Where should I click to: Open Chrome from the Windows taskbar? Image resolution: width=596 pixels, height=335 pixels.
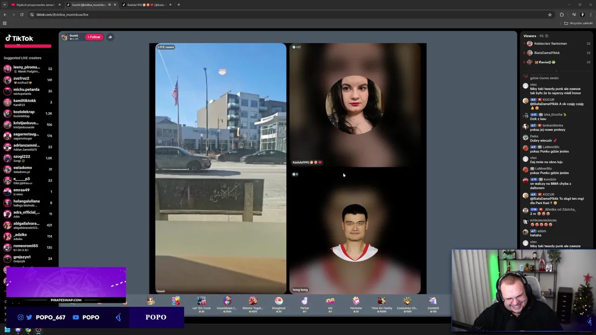(28, 330)
